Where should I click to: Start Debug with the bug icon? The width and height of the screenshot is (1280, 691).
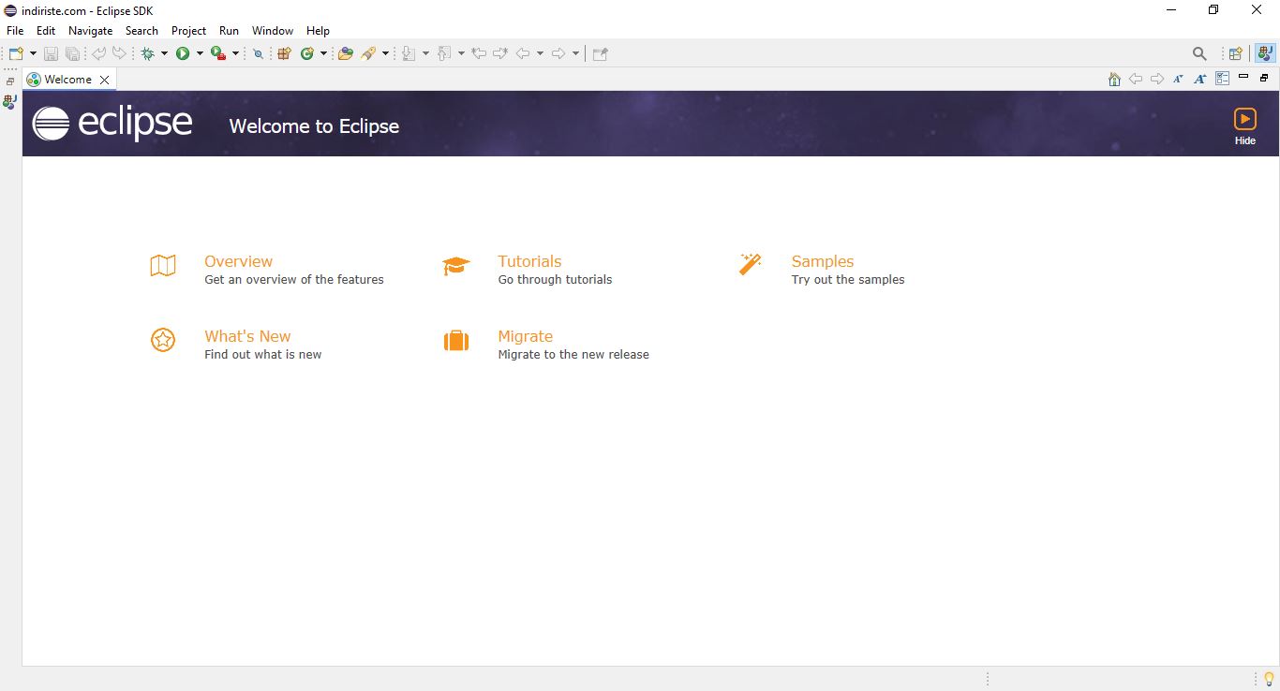coord(148,54)
